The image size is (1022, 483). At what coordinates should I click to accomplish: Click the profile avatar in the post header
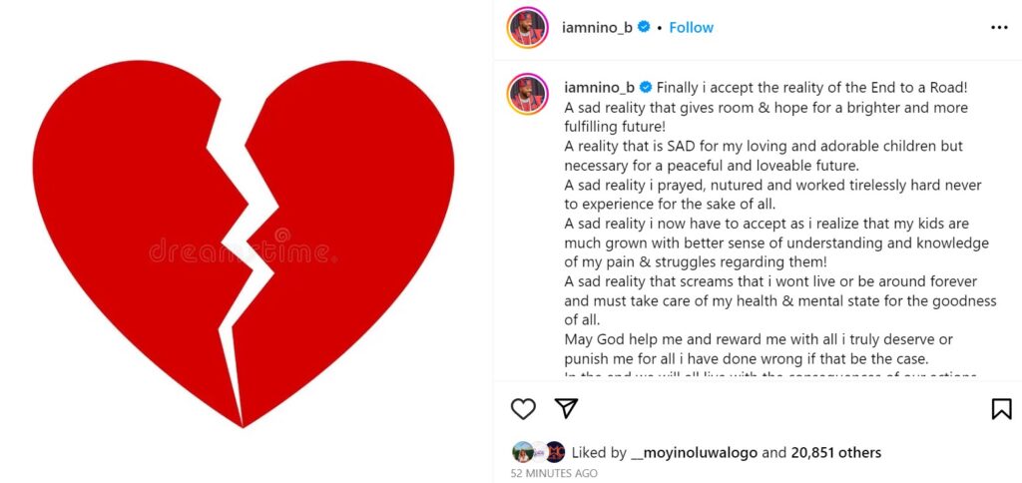[527, 27]
